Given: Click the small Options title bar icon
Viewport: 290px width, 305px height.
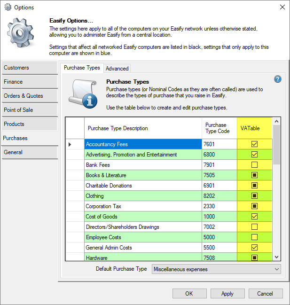Looking at the screenshot, I should 7,7.
